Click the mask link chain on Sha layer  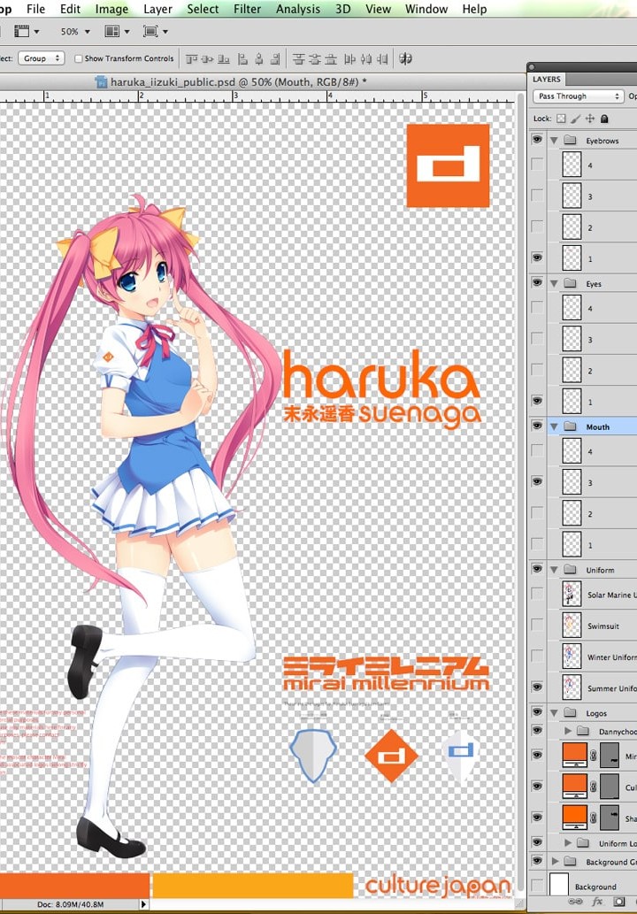pyautogui.click(x=594, y=818)
